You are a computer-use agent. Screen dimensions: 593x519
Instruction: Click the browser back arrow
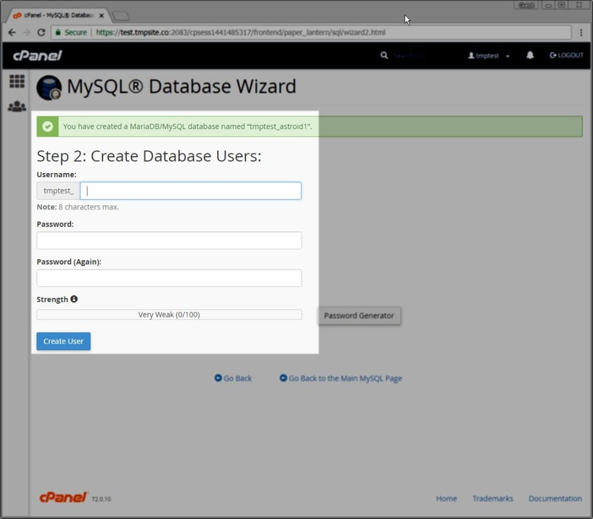tap(12, 32)
